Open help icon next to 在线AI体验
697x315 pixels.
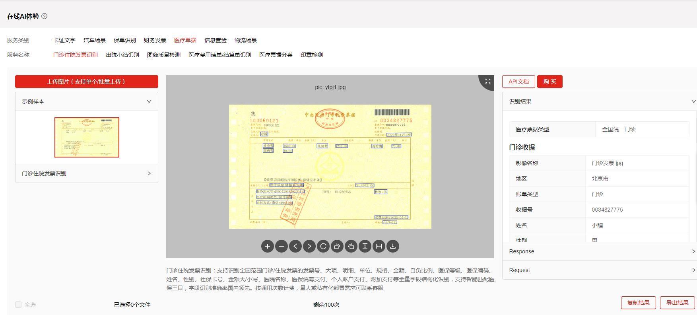point(45,16)
